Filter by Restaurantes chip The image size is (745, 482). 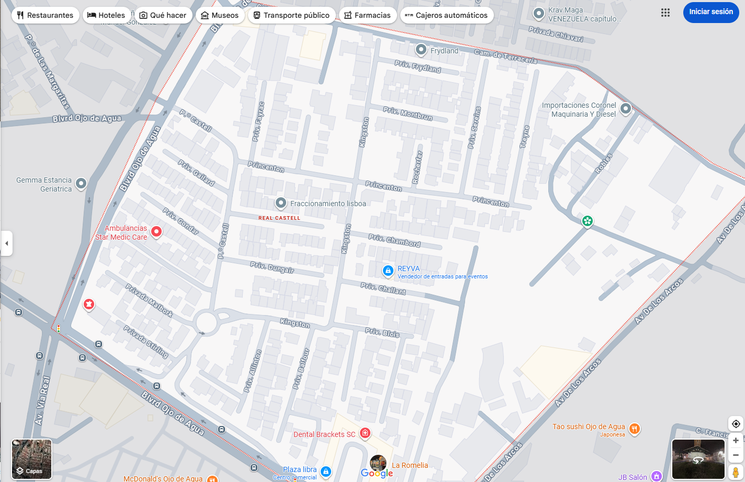point(46,15)
